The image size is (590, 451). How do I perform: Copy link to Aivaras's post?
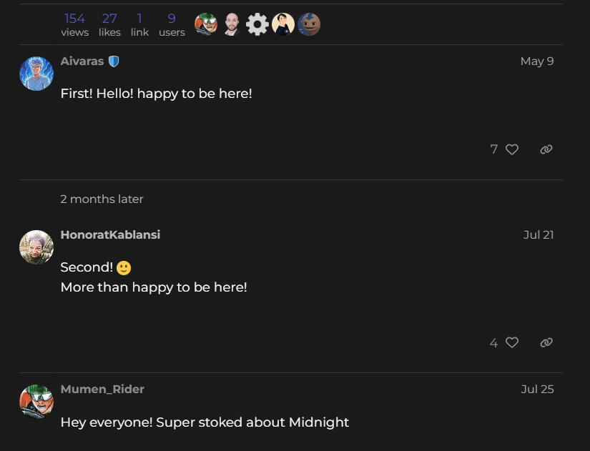[546, 149]
